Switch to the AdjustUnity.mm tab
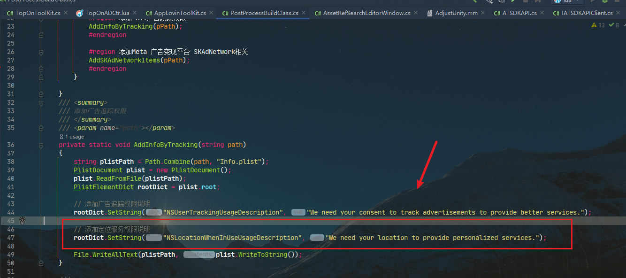Screen dimensions: 626x278 456,13
